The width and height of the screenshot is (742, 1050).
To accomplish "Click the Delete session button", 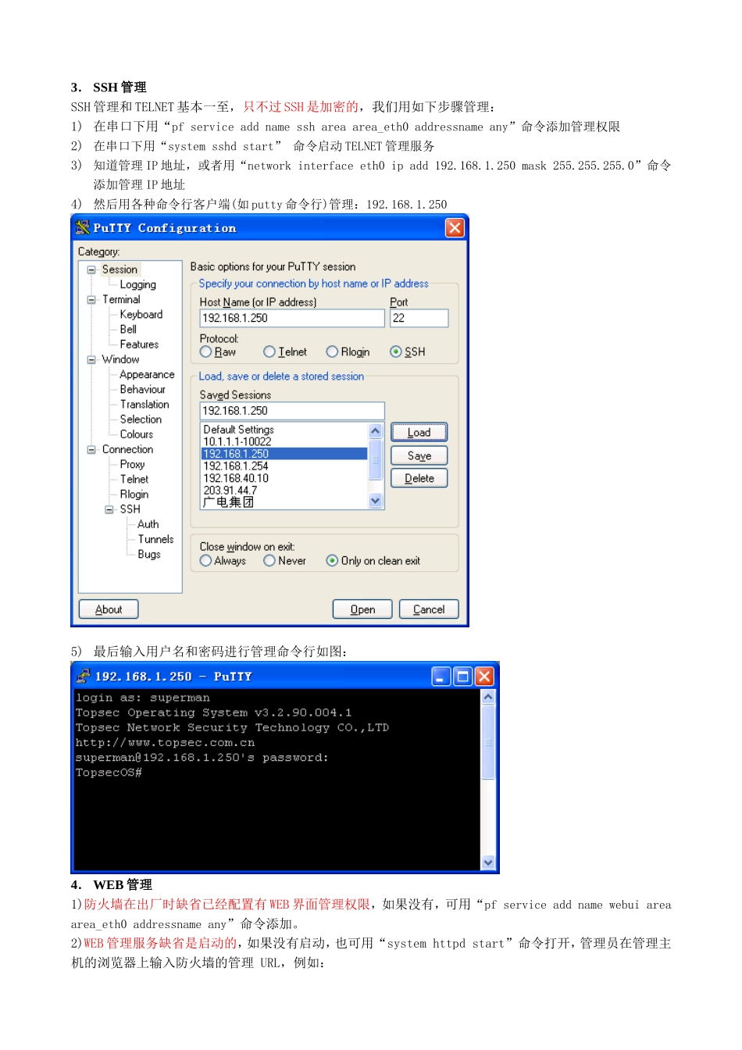I will pyautogui.click(x=419, y=478).
